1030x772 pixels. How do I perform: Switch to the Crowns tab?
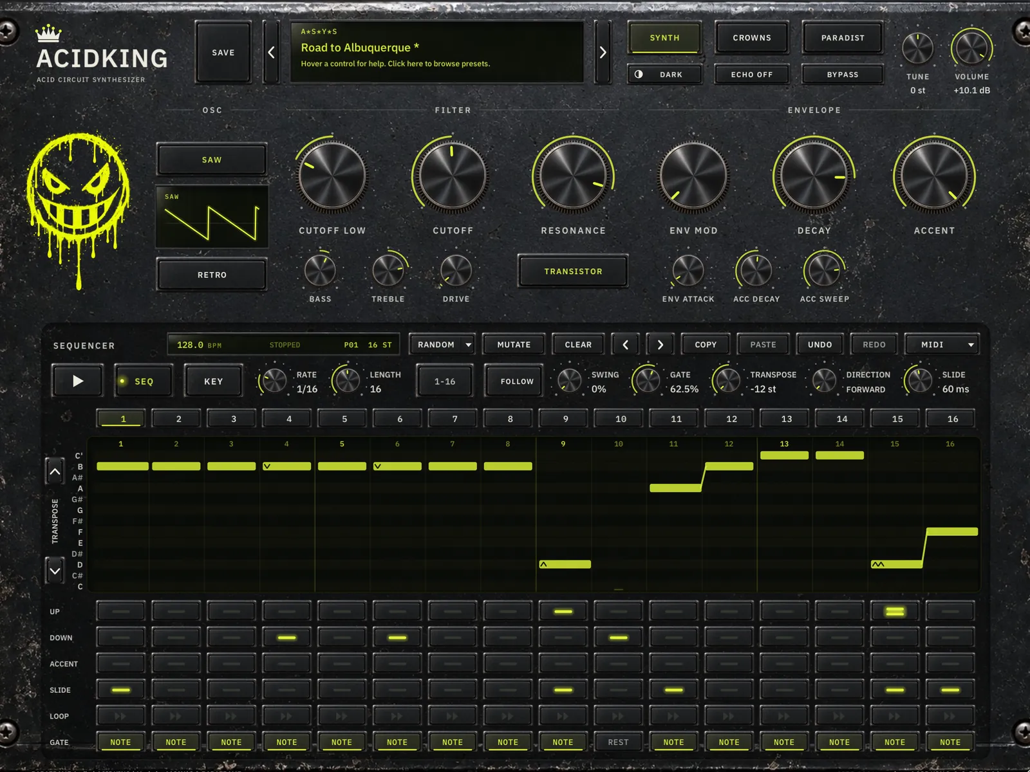pos(752,38)
